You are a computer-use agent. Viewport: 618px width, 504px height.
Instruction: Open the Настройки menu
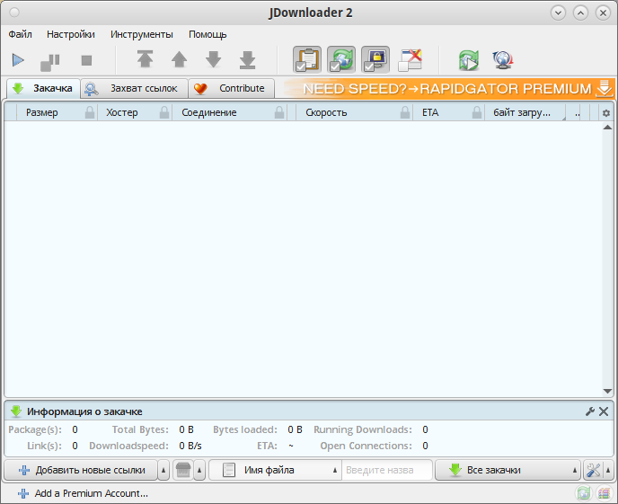(x=71, y=34)
